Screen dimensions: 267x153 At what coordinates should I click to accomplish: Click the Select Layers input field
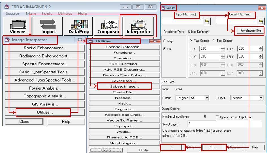225,124
